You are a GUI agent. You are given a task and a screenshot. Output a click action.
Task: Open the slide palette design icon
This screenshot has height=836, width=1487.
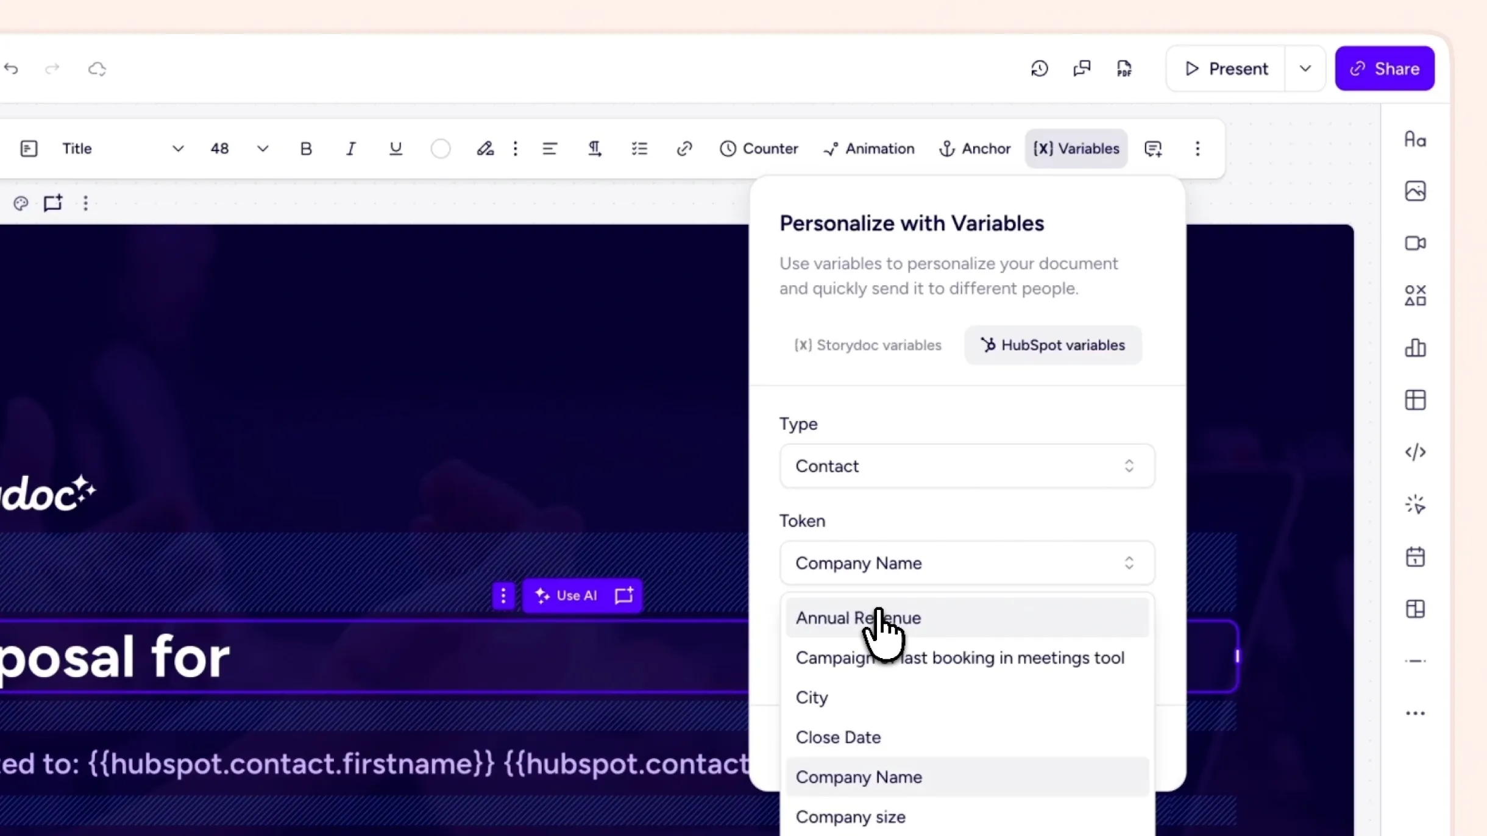click(x=21, y=203)
